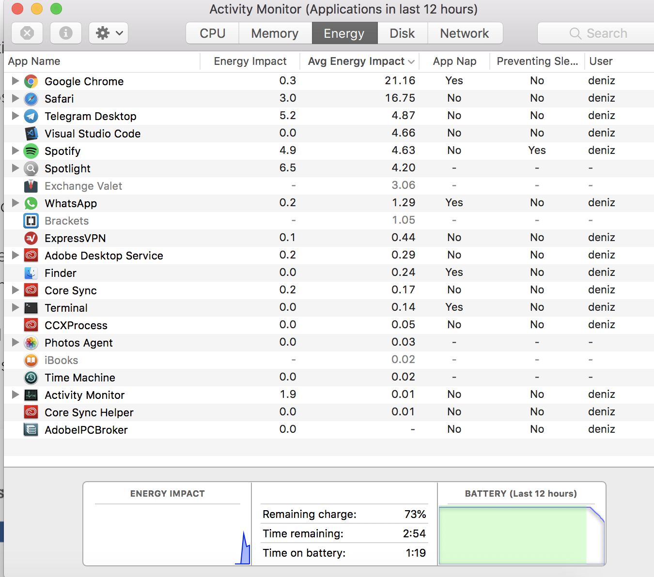The width and height of the screenshot is (654, 577).
Task: Click the WhatsApp icon
Action: pyautogui.click(x=31, y=203)
